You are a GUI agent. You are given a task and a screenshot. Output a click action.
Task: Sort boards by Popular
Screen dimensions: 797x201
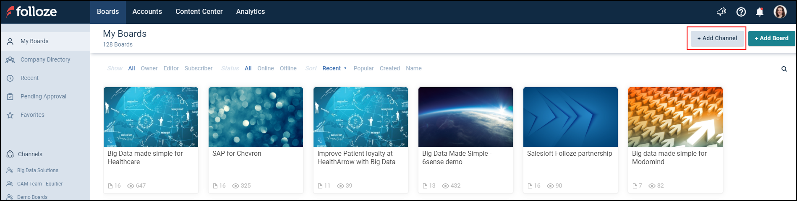[x=363, y=68]
